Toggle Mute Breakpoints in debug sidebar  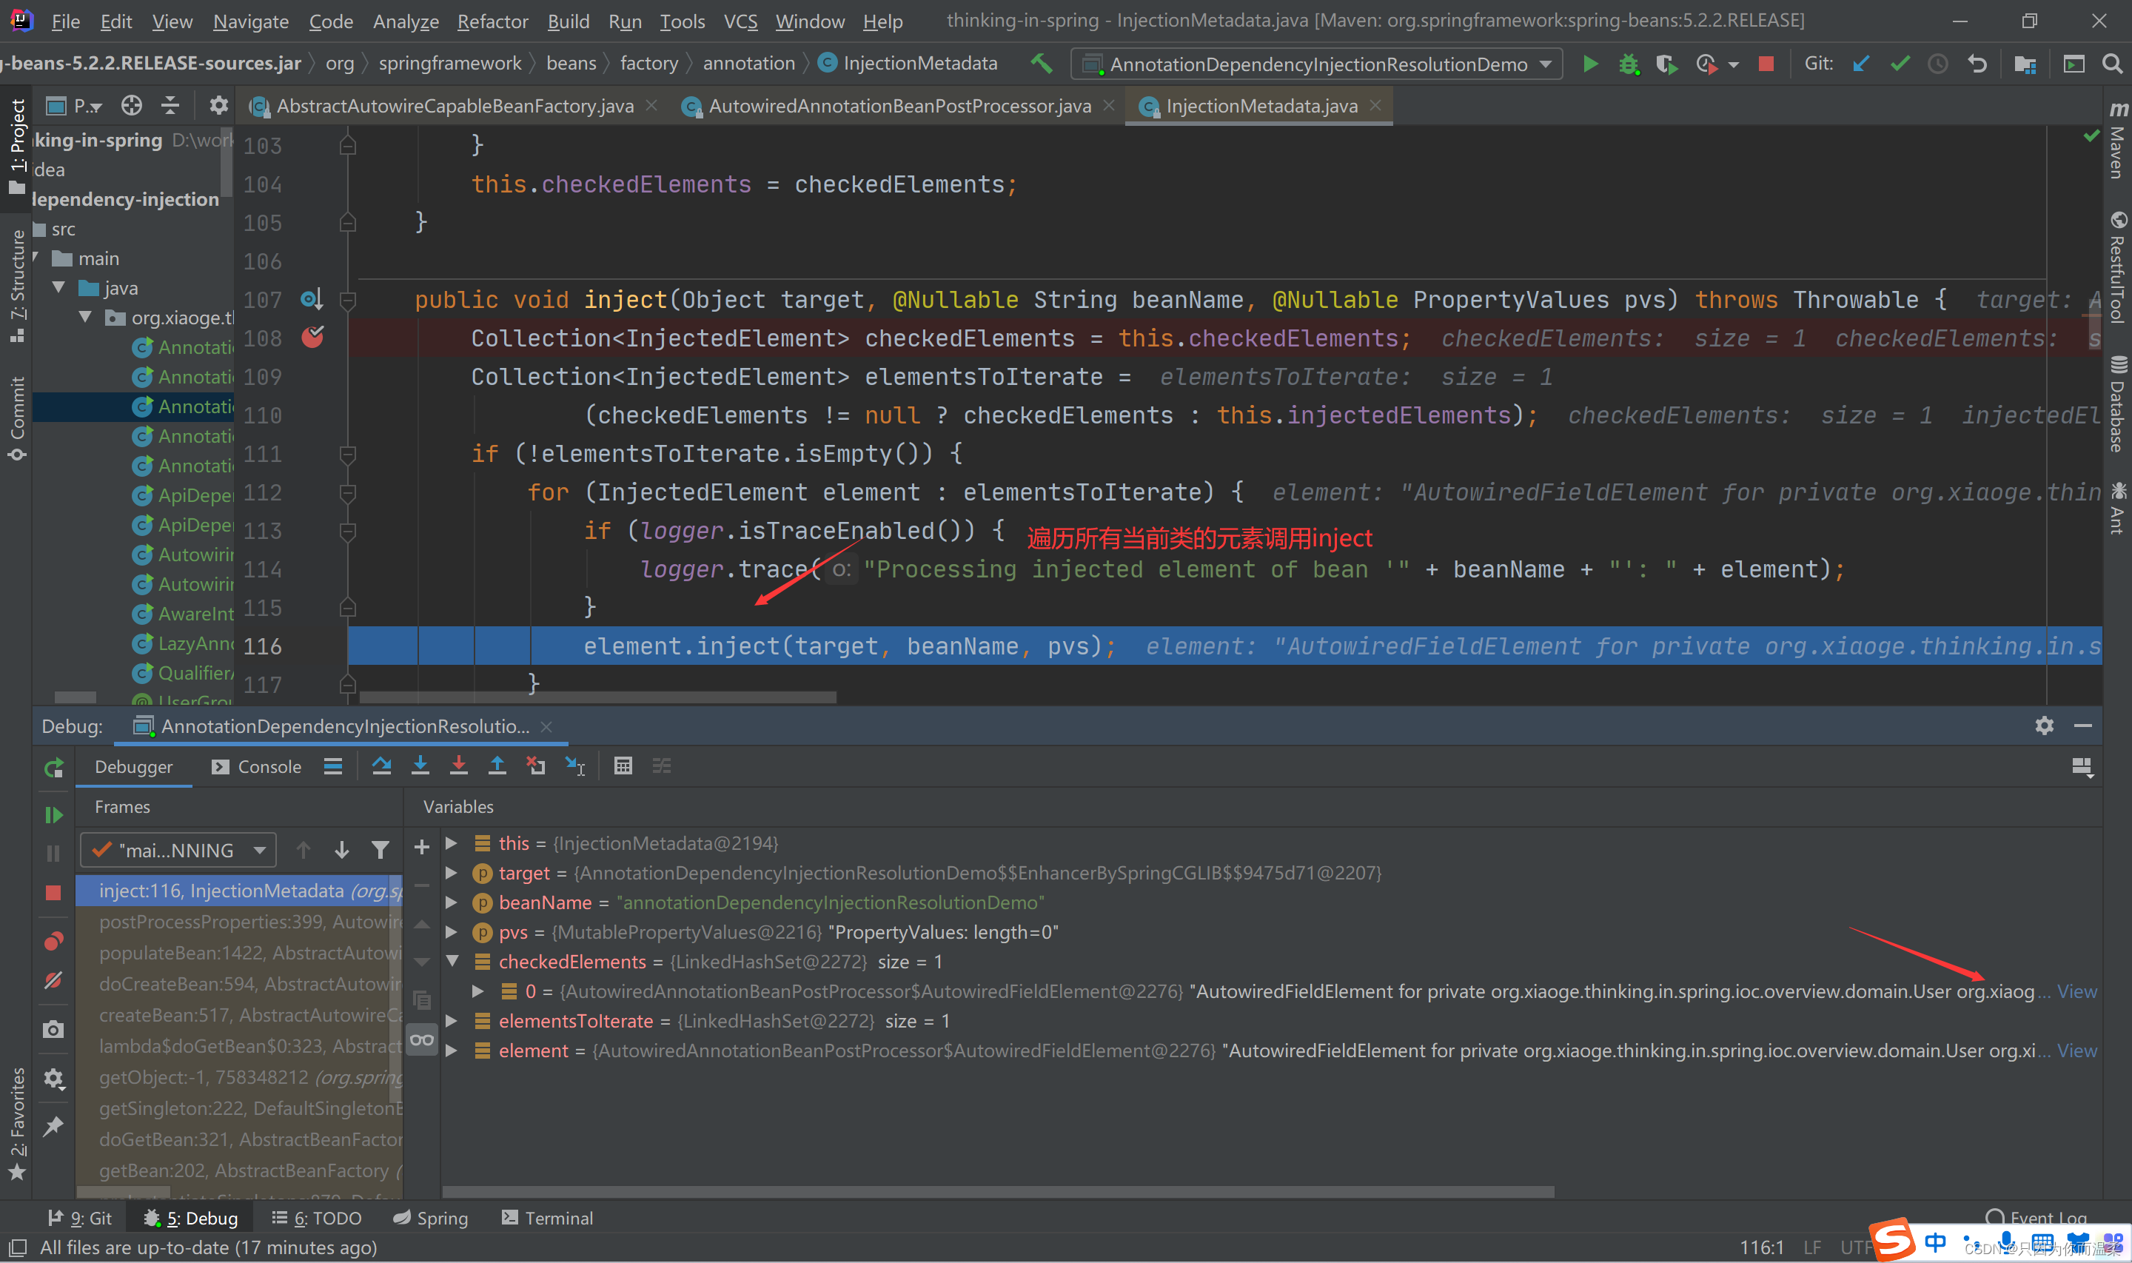point(53,980)
